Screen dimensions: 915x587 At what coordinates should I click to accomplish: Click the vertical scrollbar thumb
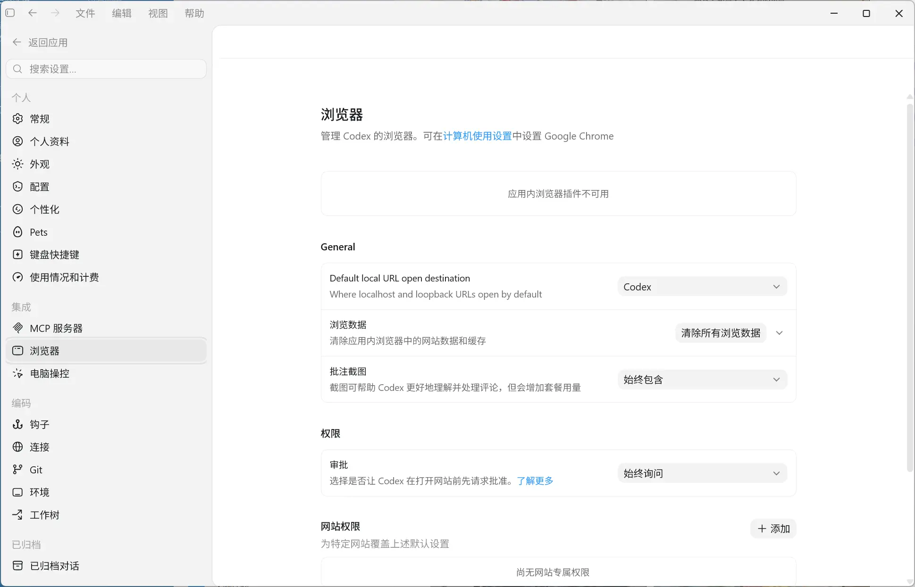pyautogui.click(x=910, y=288)
